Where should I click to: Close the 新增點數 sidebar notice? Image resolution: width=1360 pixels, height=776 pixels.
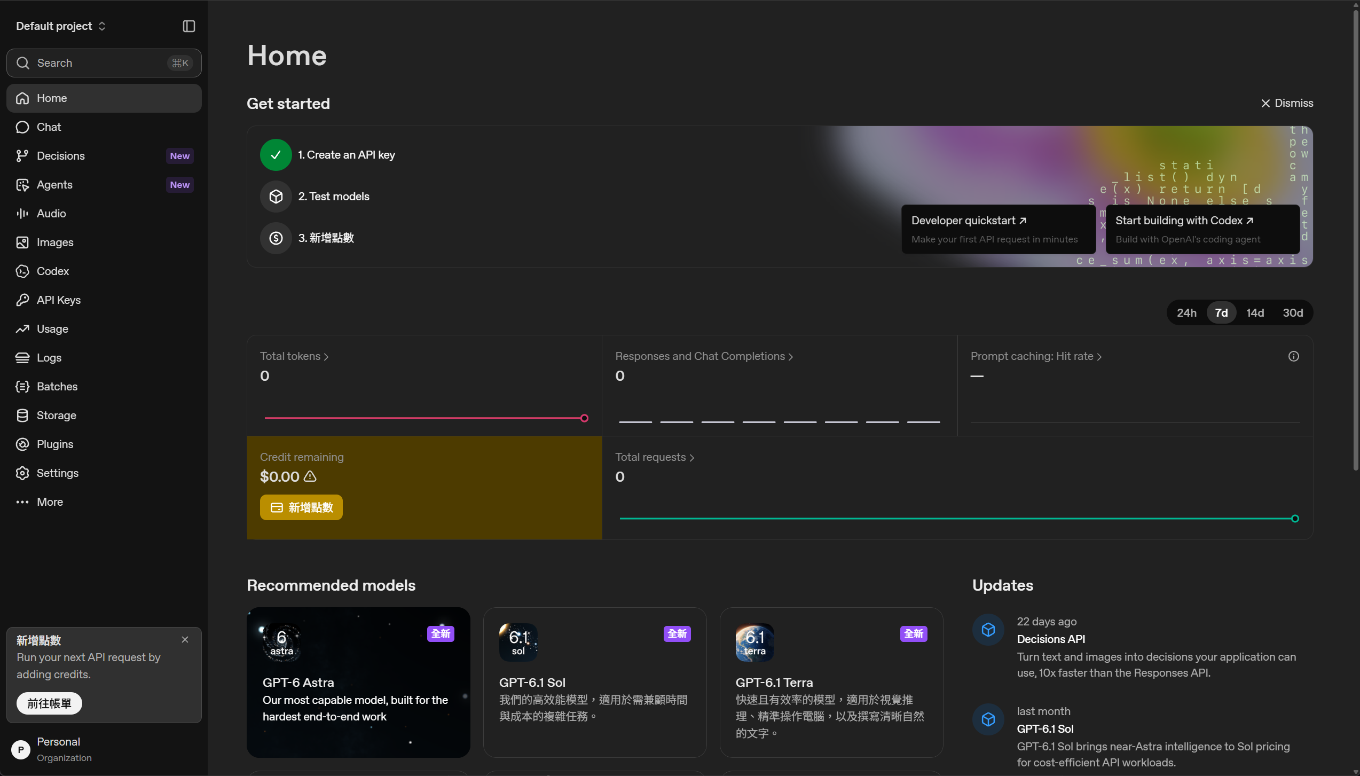(x=185, y=640)
